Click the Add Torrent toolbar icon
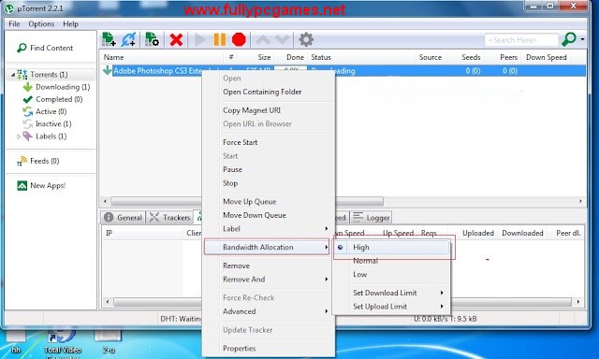This screenshot has height=359, width=599. coord(109,39)
